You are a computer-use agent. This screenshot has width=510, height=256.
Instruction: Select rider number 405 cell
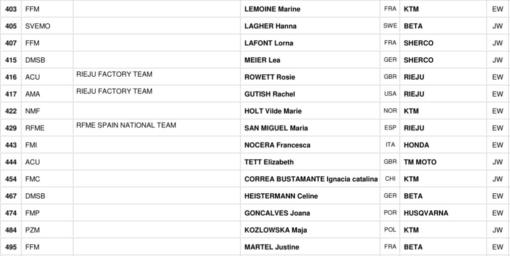[x=11, y=26]
